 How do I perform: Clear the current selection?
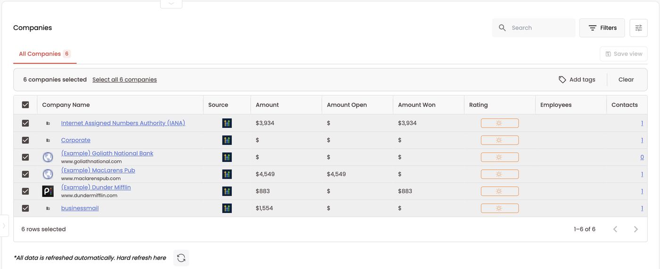[626, 79]
